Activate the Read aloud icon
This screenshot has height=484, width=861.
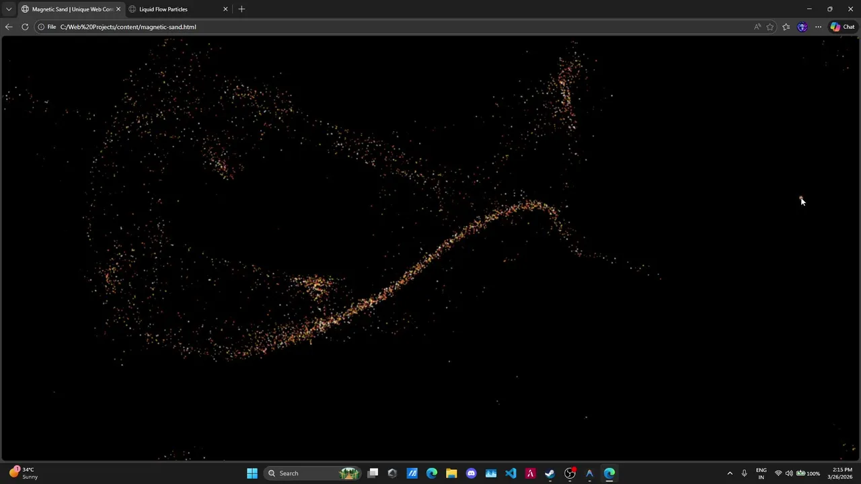[757, 27]
